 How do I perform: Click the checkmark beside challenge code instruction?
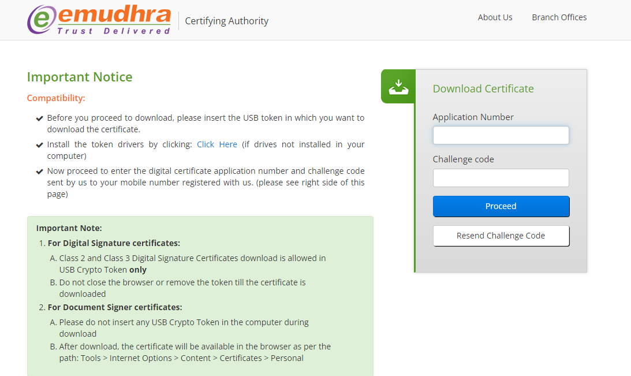39,170
